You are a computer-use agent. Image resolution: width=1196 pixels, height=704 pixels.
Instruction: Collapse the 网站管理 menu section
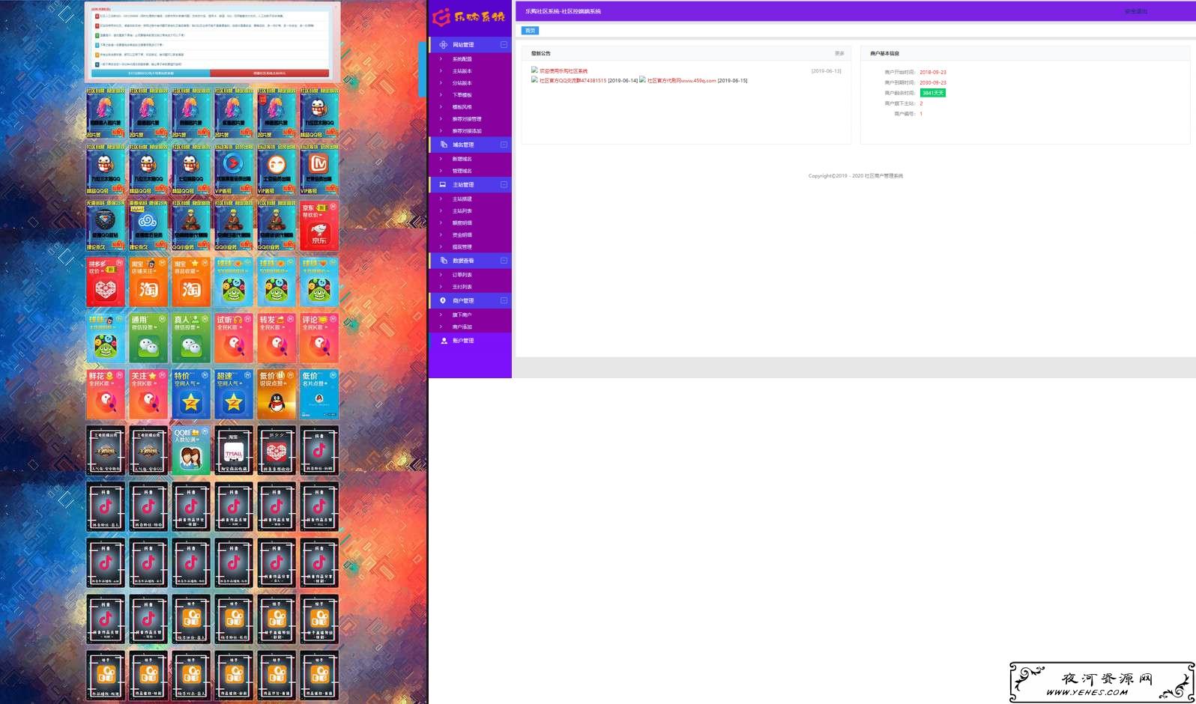504,45
